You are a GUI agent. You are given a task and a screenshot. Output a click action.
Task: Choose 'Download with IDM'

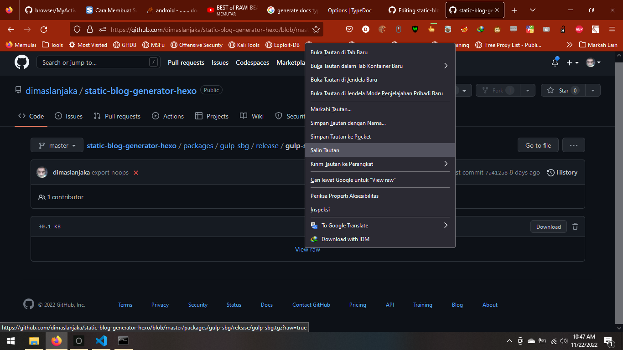coord(380,239)
